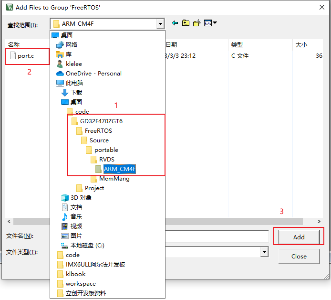Image resolution: width=331 pixels, height=300 pixels.
Task: Select the IMX6ULL阿尔法开发板 folder
Action: (95, 265)
